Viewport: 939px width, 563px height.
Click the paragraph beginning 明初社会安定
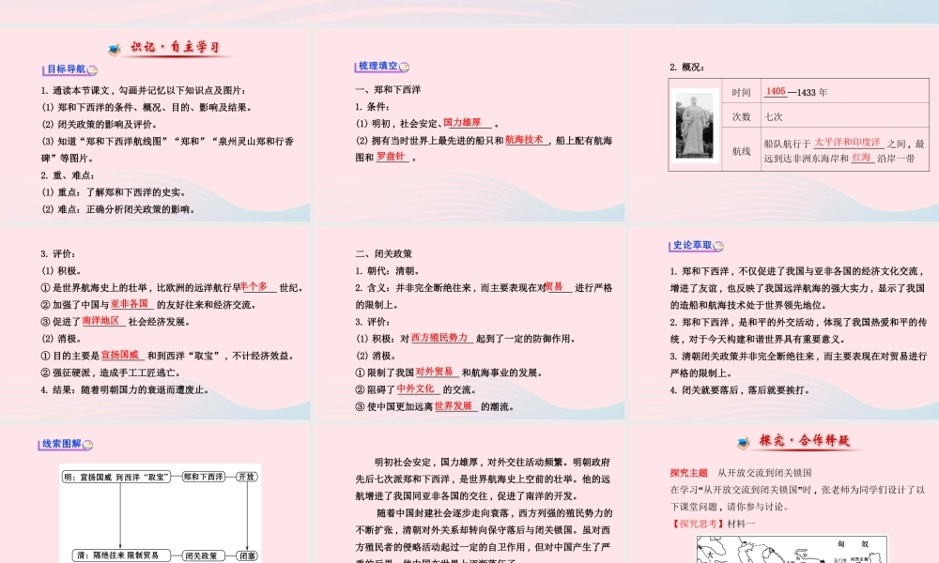pyautogui.click(x=483, y=479)
